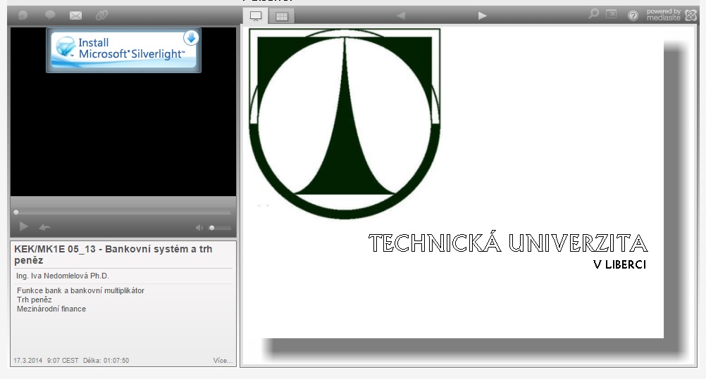706x379 pixels.
Task: Go to next slide arrow
Action: [x=482, y=15]
